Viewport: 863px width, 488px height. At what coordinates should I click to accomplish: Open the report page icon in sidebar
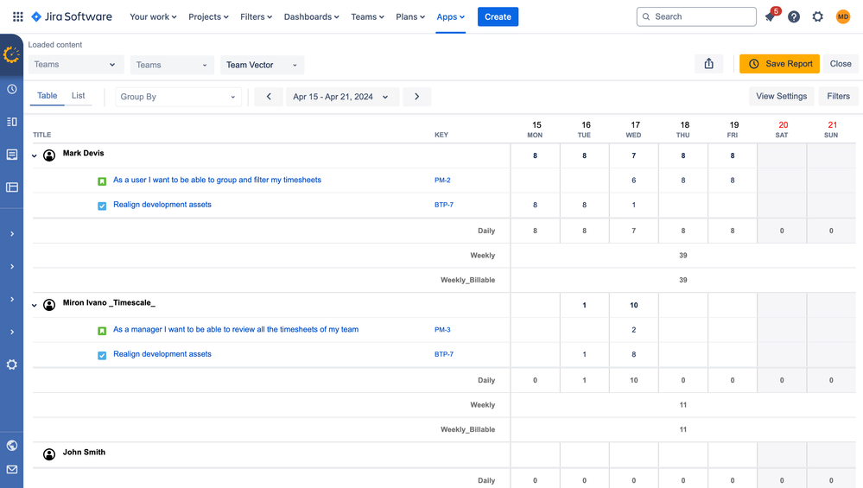tap(11, 155)
